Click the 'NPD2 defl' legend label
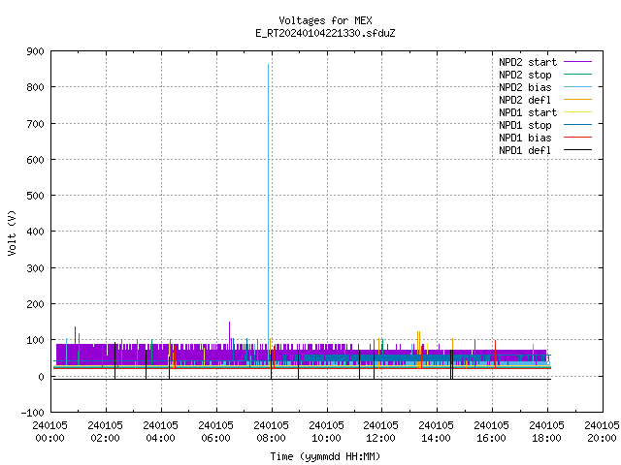Screen dimensions: 621x465 pyautogui.click(x=525, y=100)
